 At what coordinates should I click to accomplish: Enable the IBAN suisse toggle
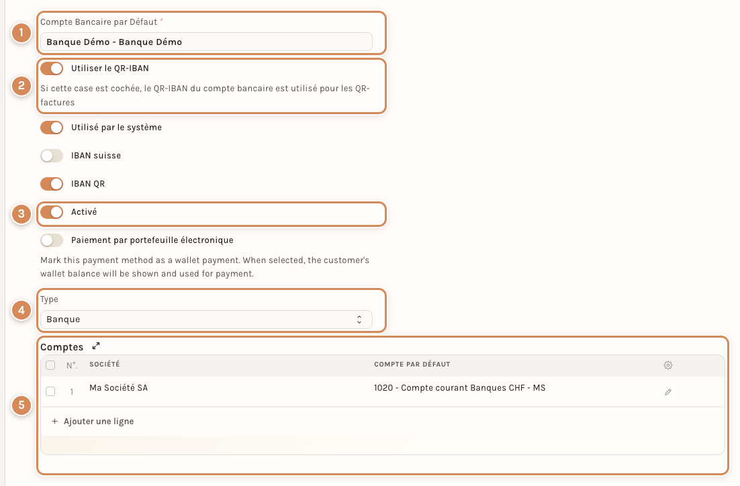point(52,156)
